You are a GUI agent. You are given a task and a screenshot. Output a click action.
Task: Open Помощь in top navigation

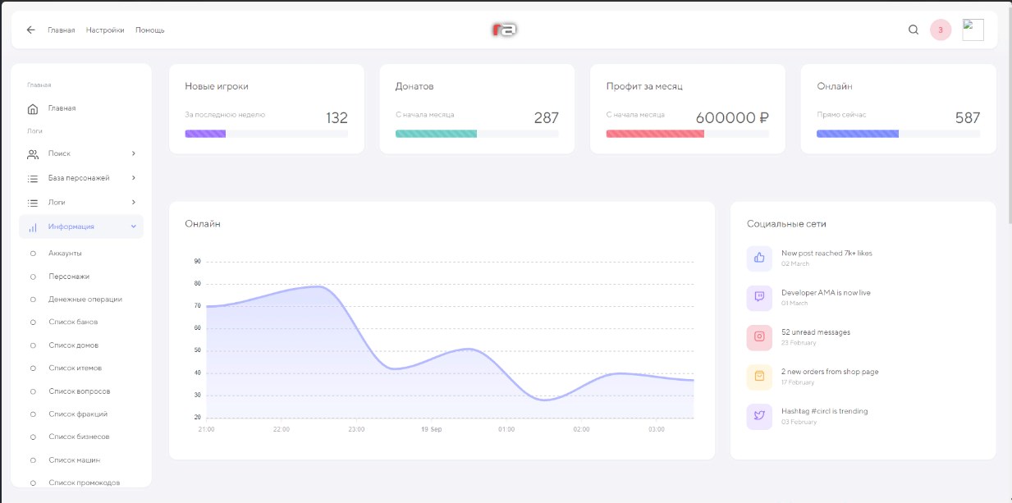(150, 30)
